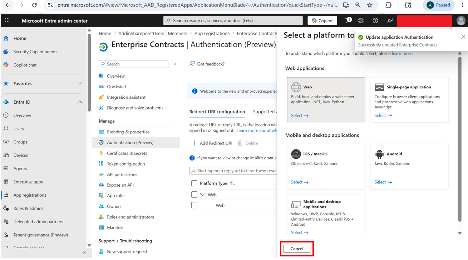
Task: Open Diagnose and solve problems
Action: pos(135,108)
